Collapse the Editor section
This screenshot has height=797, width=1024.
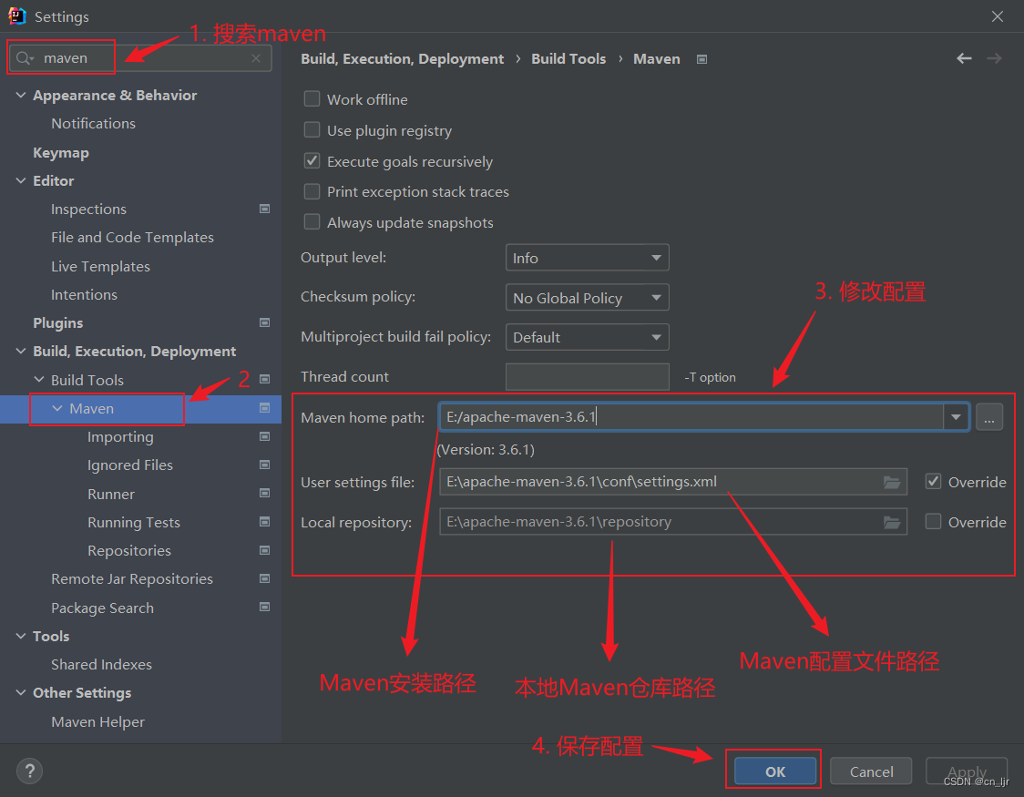coord(21,181)
